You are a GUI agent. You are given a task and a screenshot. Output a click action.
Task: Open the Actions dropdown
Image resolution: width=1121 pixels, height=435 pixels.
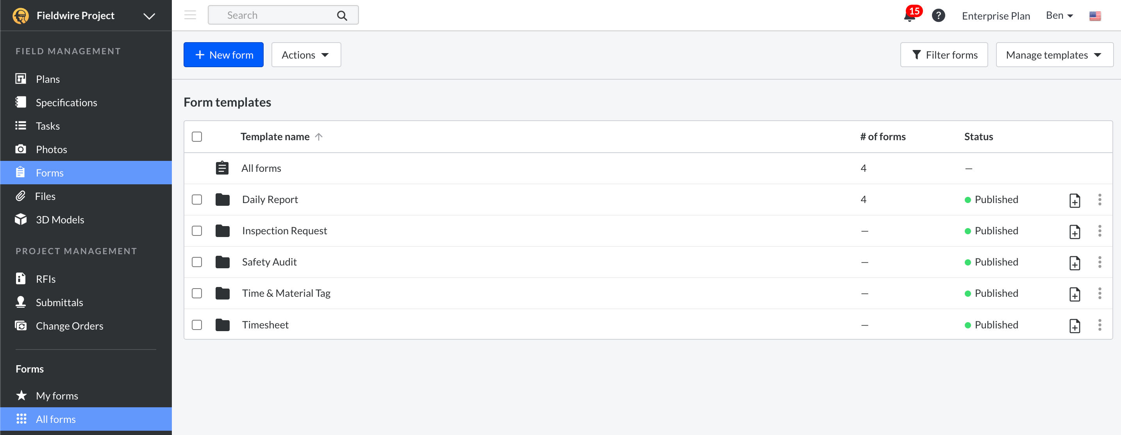point(306,54)
